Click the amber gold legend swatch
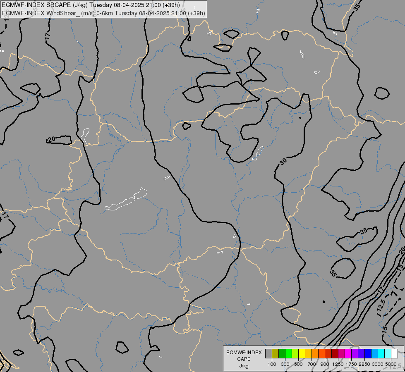Viewport: 405px width, 372px height. pyautogui.click(x=308, y=353)
